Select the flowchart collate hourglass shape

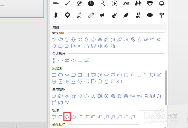pos(60,82)
